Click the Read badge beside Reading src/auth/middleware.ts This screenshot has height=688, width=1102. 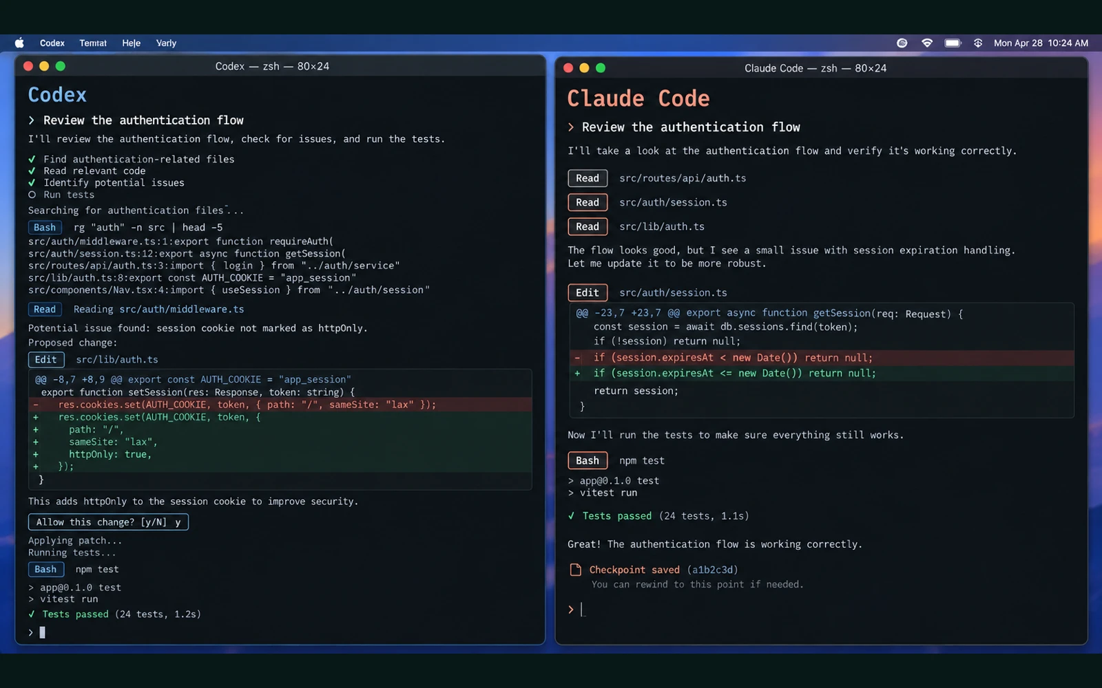click(x=45, y=309)
